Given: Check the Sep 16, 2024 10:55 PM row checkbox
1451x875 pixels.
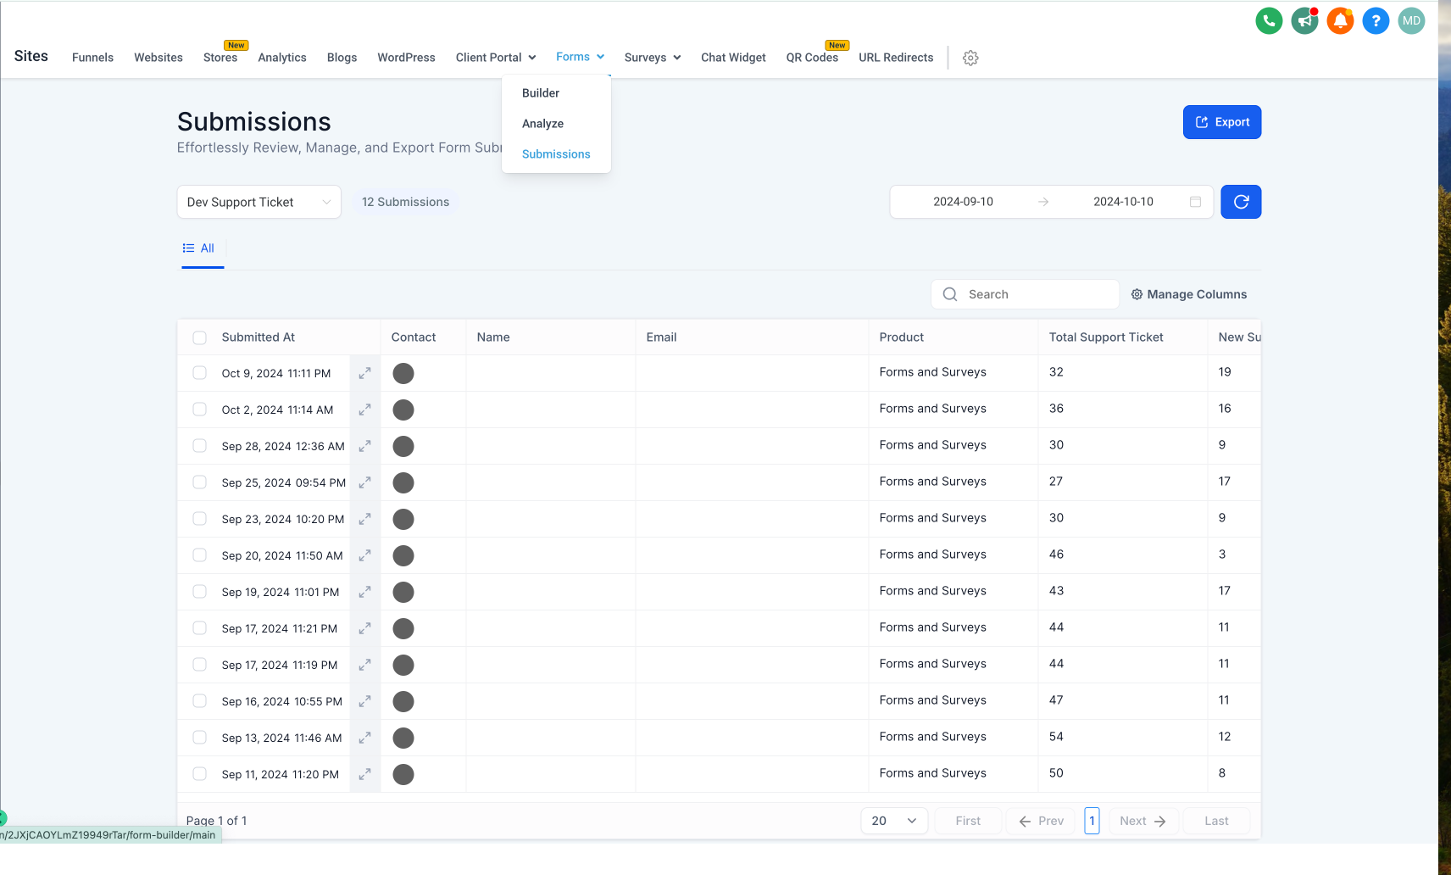Looking at the screenshot, I should click(x=199, y=700).
